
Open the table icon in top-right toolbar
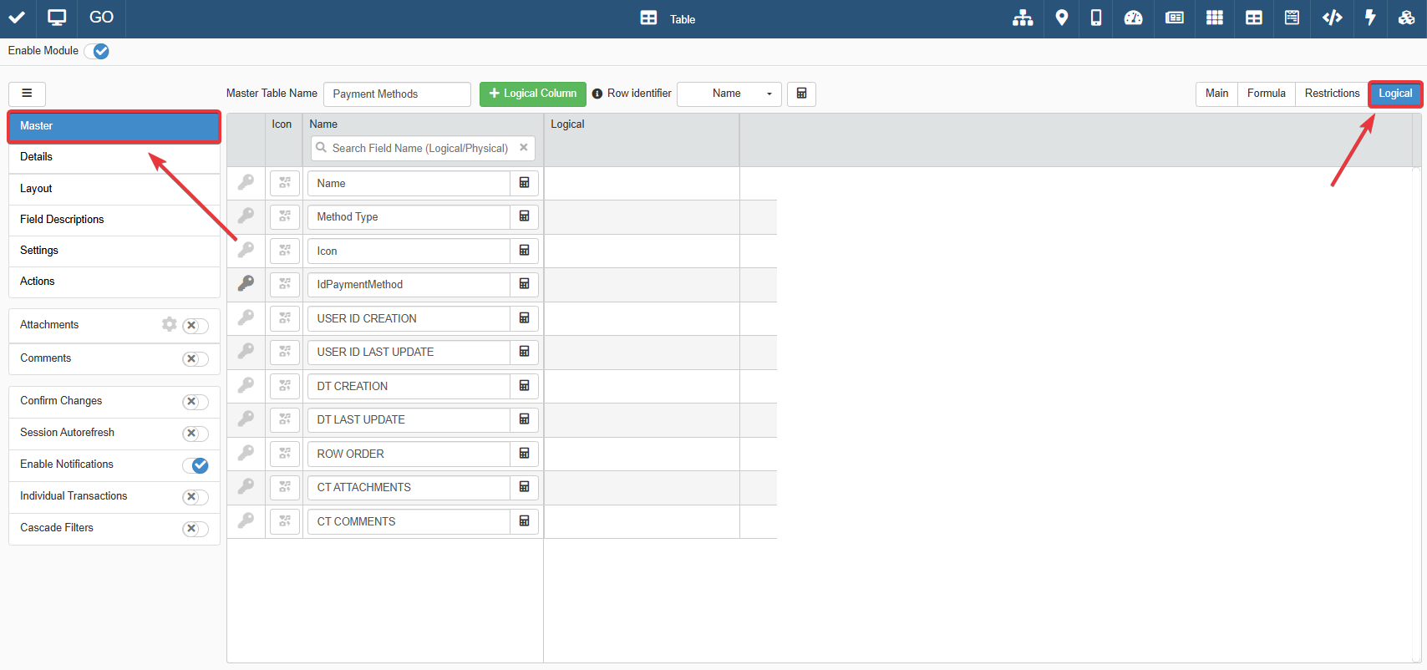(1254, 18)
